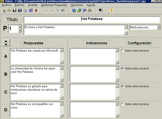The width and height of the screenshot is (162, 119).
Task: Click in answer B text about Universidad de Victoria
Action: [35, 74]
